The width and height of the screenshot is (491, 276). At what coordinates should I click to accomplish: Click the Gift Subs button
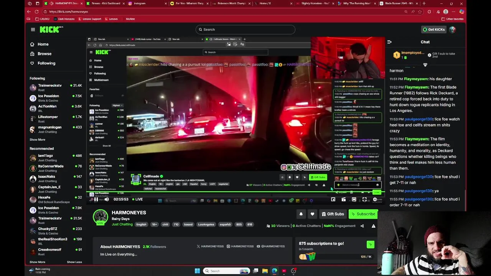[333, 214]
